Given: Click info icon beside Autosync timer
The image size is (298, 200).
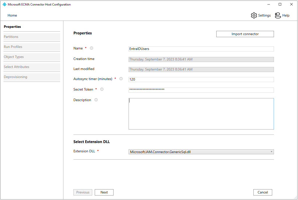Looking at the screenshot, I should (121, 79).
